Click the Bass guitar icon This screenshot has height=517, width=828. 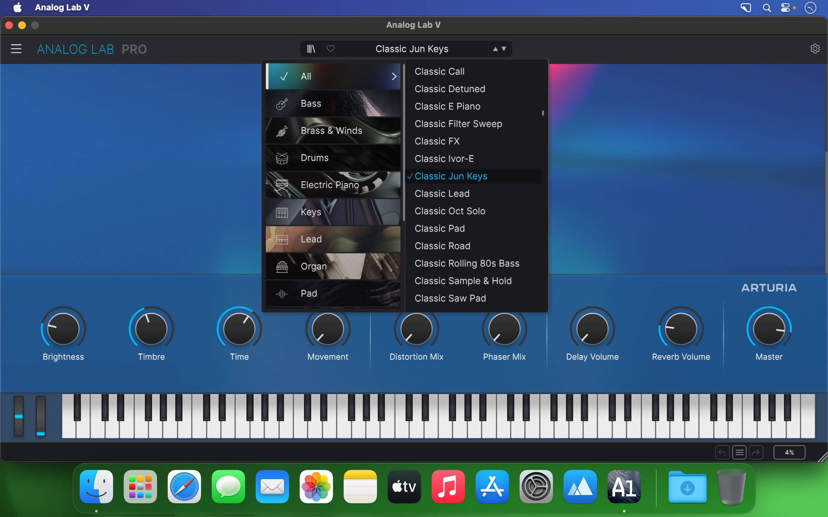[x=282, y=104]
